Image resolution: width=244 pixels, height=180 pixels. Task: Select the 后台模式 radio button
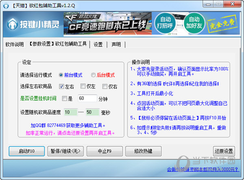pos(94,75)
